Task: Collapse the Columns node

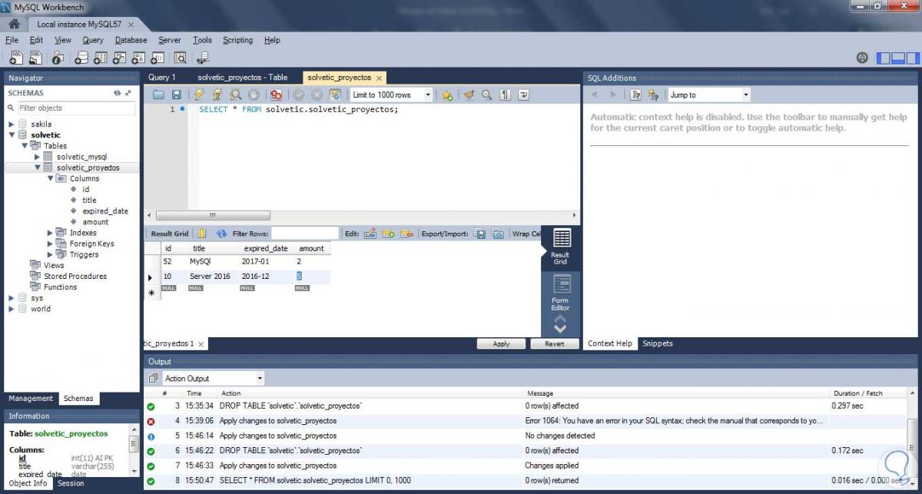Action: pyautogui.click(x=50, y=178)
